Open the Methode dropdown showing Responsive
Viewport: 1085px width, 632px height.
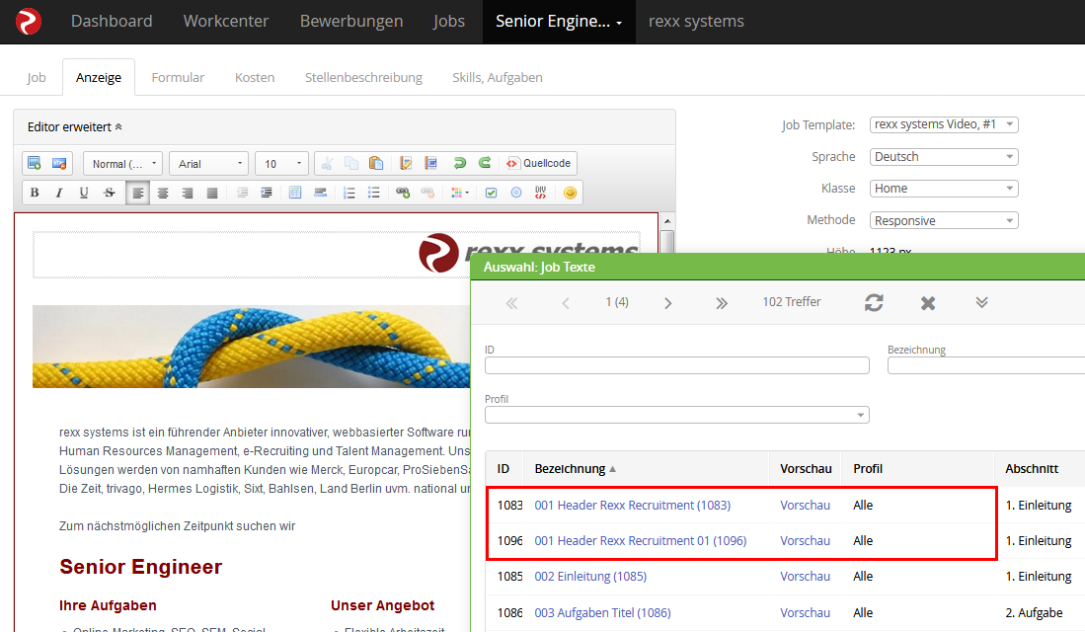[x=944, y=220]
